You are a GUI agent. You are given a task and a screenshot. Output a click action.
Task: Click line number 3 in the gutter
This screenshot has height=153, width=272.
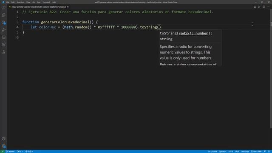[x=17, y=22]
